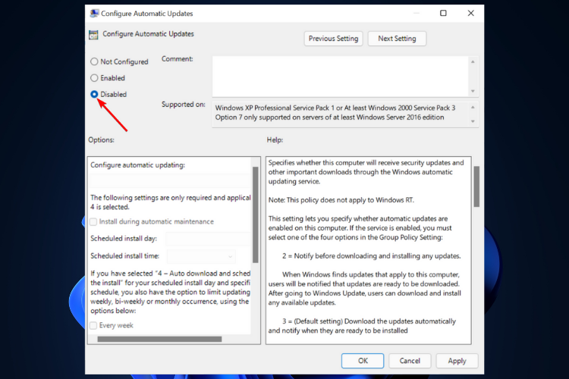Open the Scheduled install time dropdown
569x379 pixels.
pyautogui.click(x=201, y=256)
